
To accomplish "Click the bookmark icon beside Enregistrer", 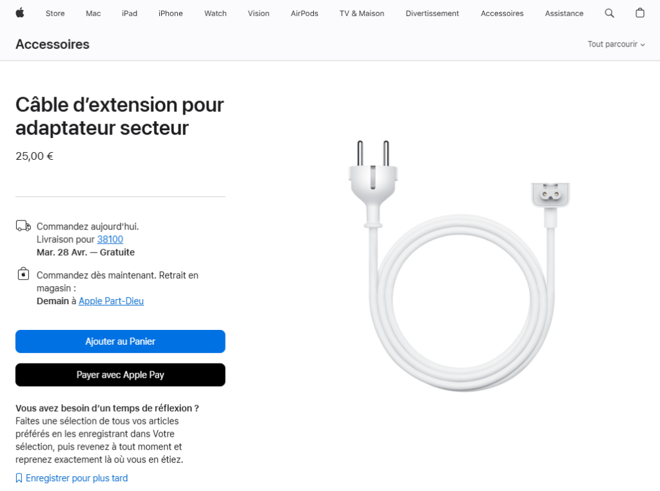I will pos(19,478).
